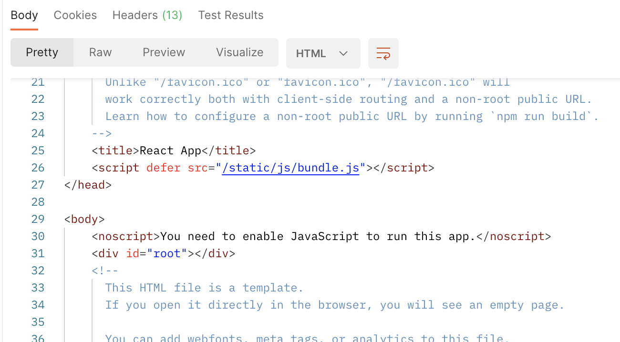Image resolution: width=620 pixels, height=342 pixels.
Task: Click line number 34 in the gutter
Action: [38, 305]
